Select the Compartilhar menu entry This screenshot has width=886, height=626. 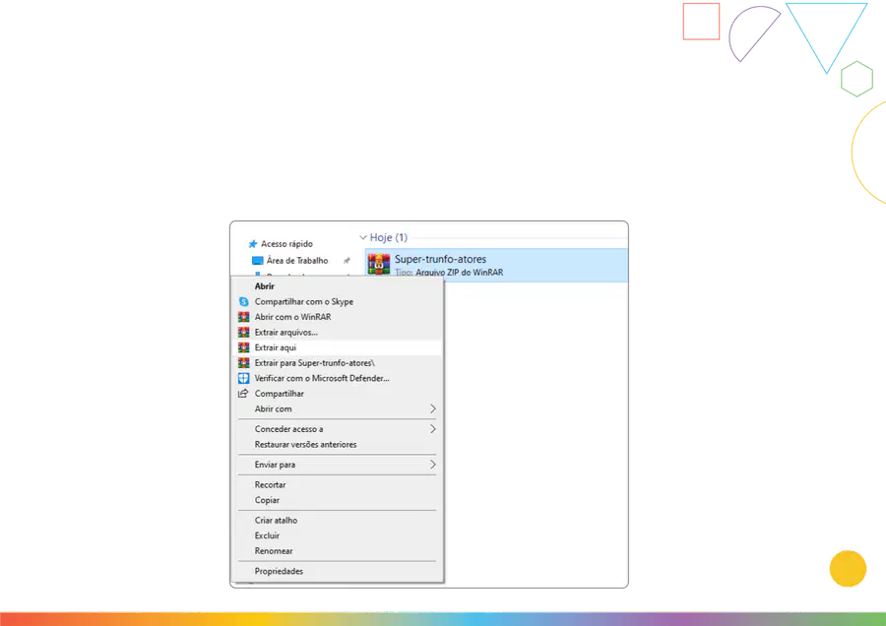[x=338, y=394]
